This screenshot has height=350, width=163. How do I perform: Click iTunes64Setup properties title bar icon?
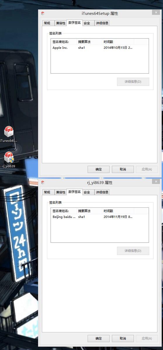point(43,13)
